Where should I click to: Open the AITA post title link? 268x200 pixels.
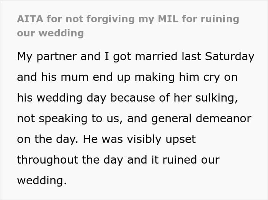tap(128, 26)
